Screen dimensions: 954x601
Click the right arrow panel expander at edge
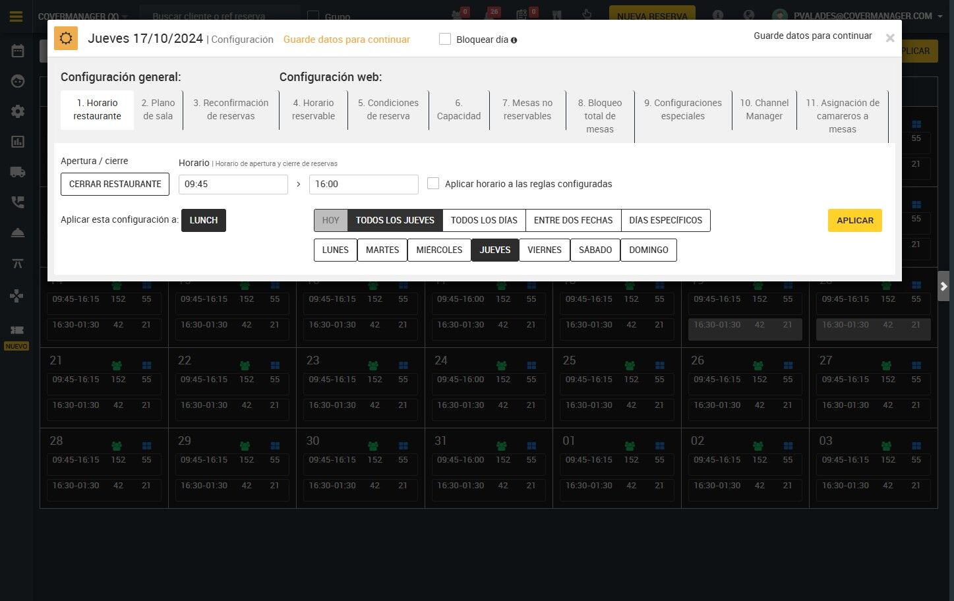[x=944, y=286]
